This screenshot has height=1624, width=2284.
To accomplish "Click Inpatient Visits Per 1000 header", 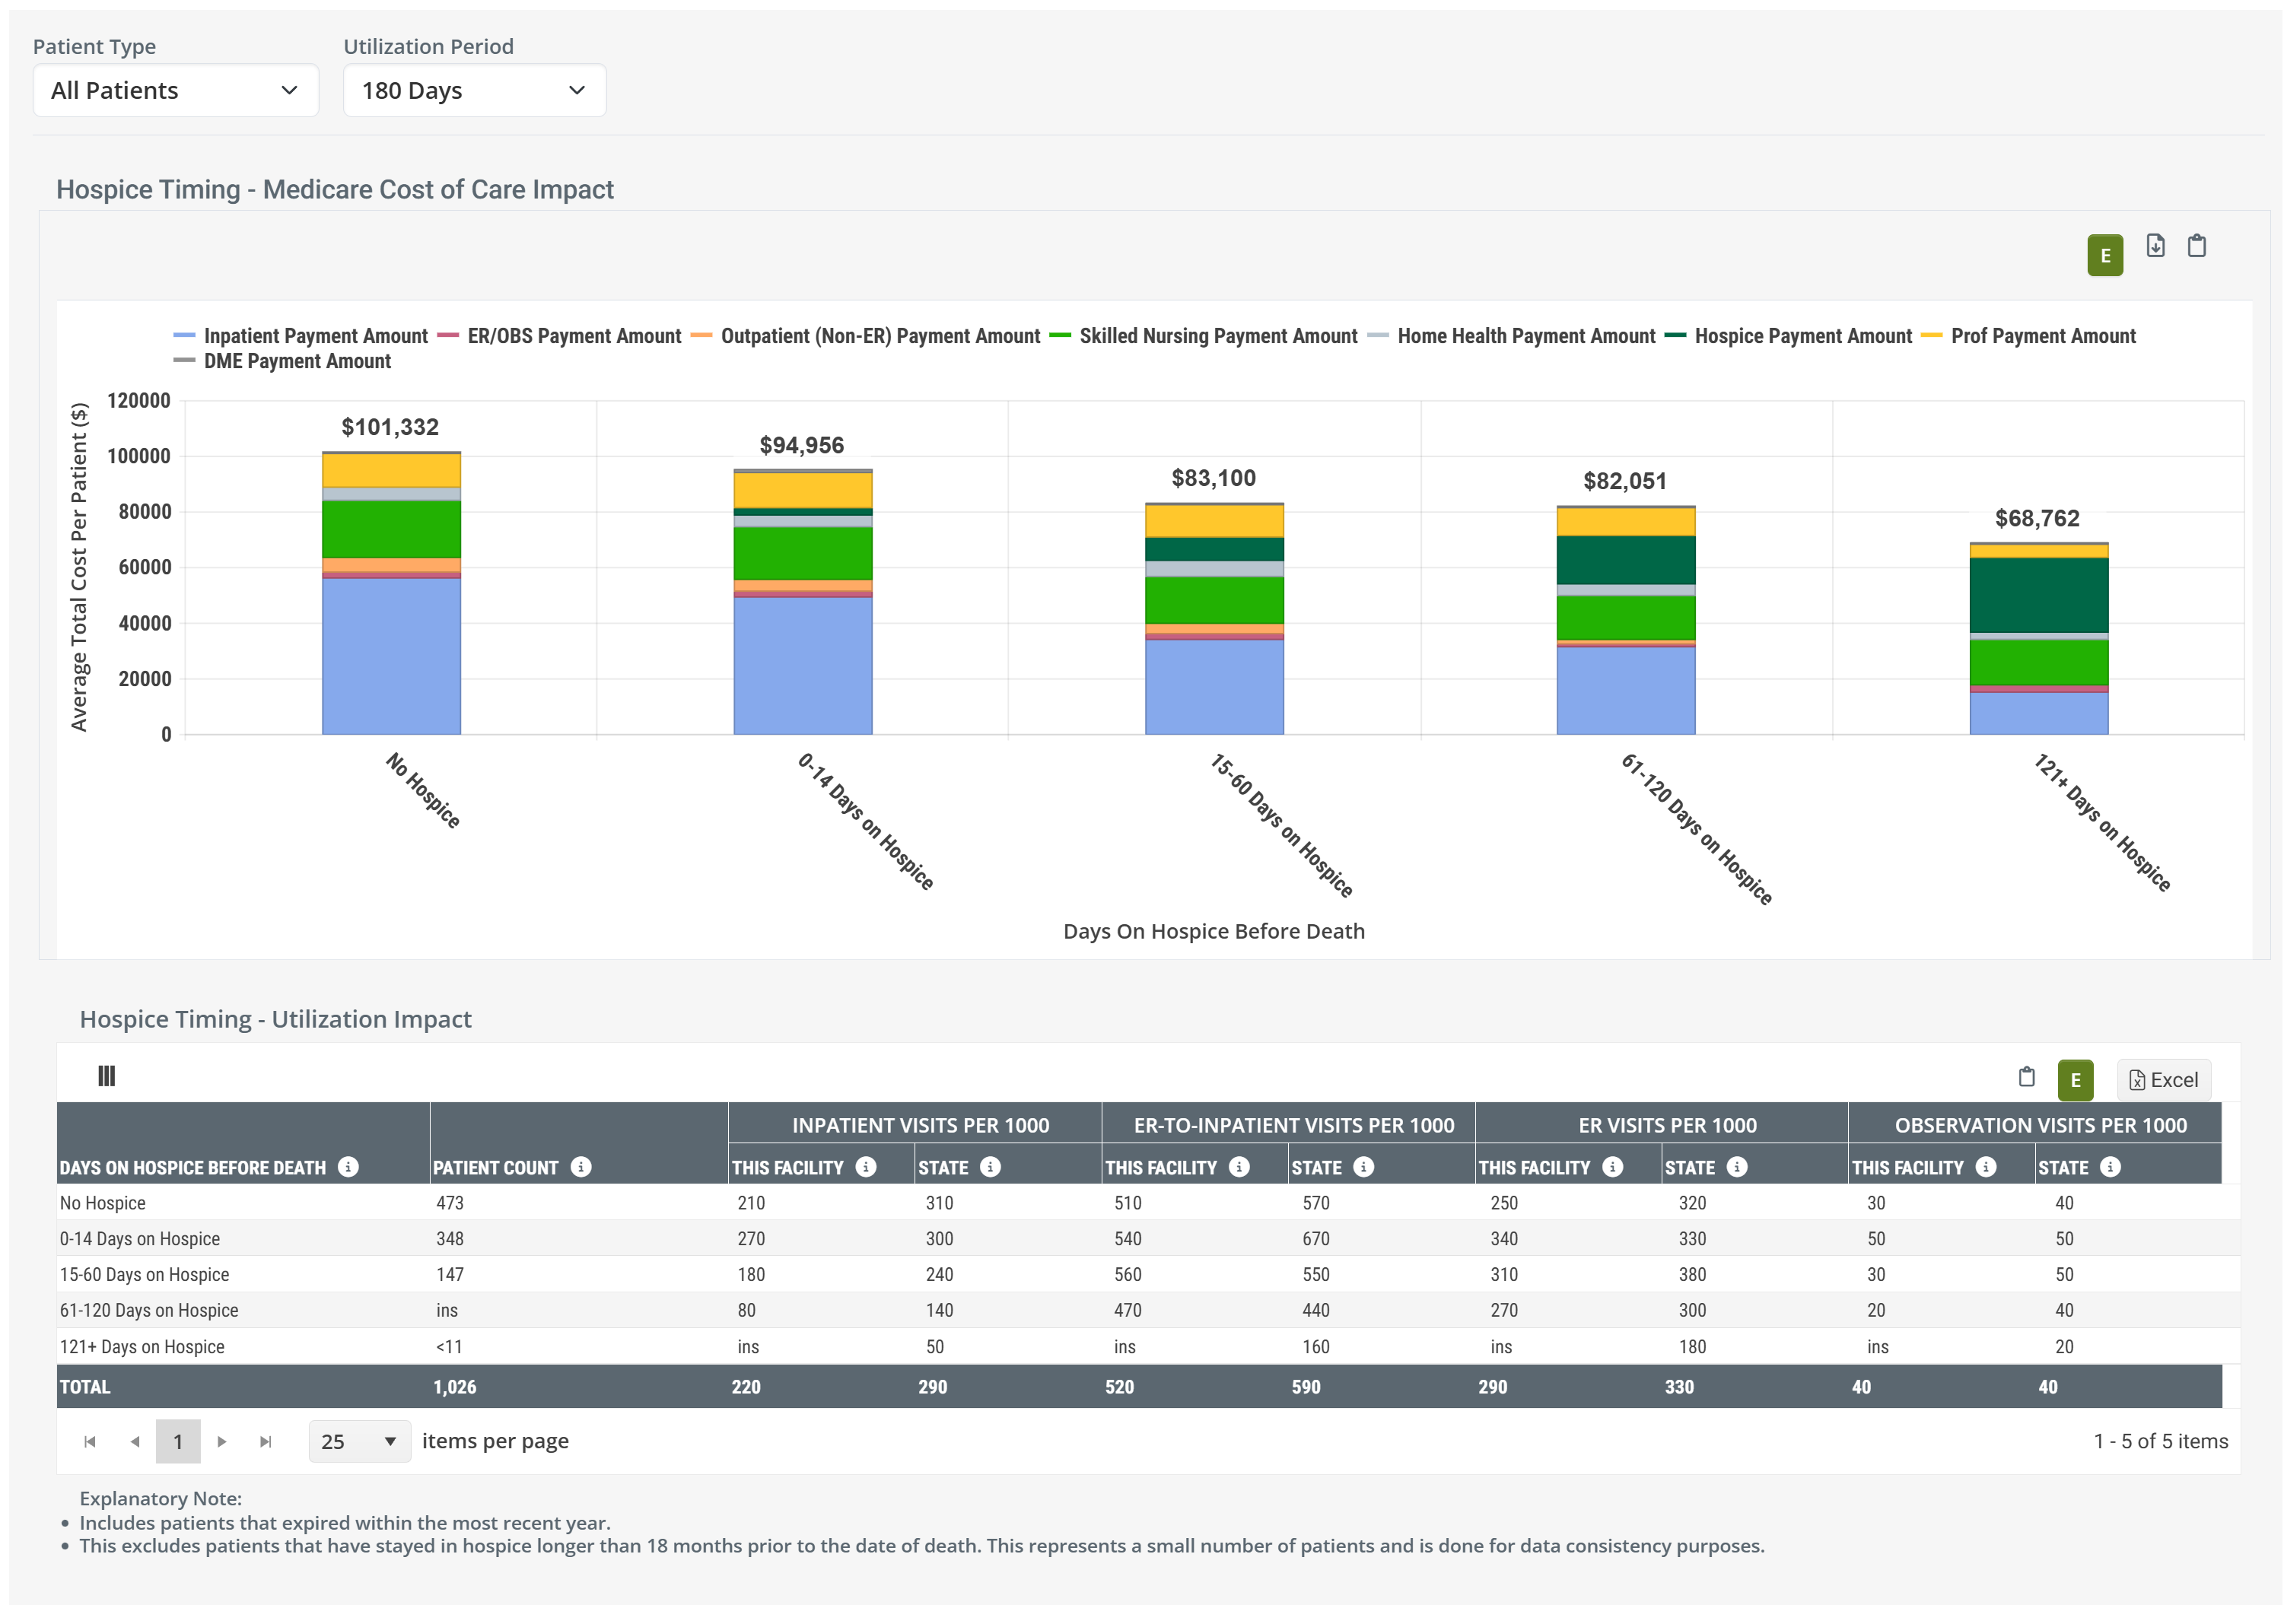I will coord(920,1125).
